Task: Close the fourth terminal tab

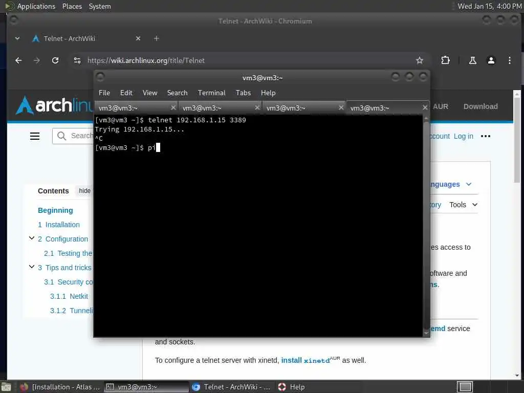Action: pyautogui.click(x=425, y=107)
